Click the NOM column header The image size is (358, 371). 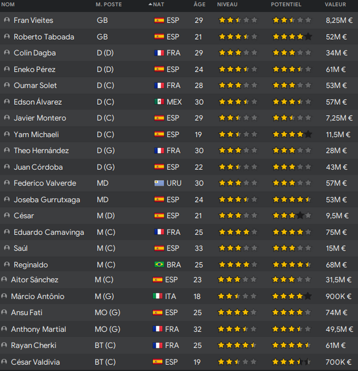(x=9, y=5)
